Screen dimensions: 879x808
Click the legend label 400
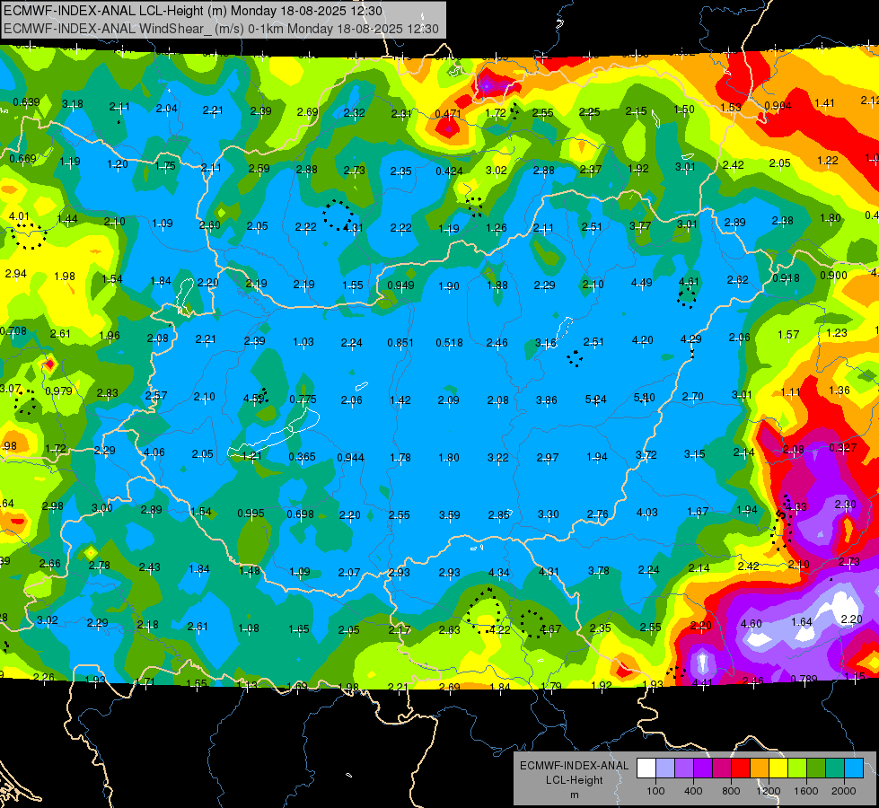pyautogui.click(x=693, y=791)
